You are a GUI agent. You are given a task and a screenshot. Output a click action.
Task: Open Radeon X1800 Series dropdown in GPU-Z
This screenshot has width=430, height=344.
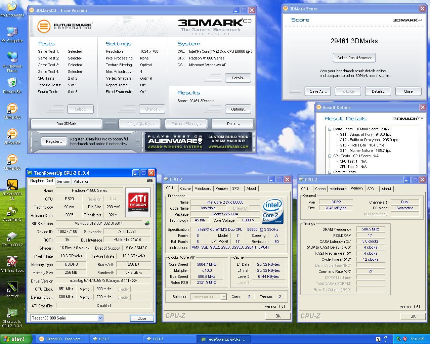[x=100, y=318]
